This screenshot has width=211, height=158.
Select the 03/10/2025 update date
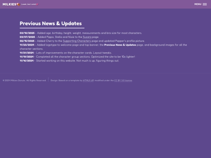coord(27,33)
